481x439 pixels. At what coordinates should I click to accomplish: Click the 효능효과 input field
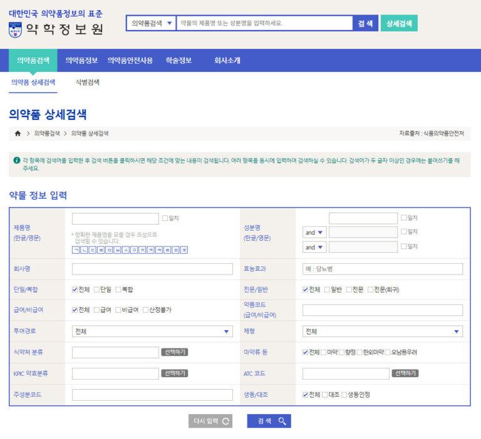tap(383, 269)
